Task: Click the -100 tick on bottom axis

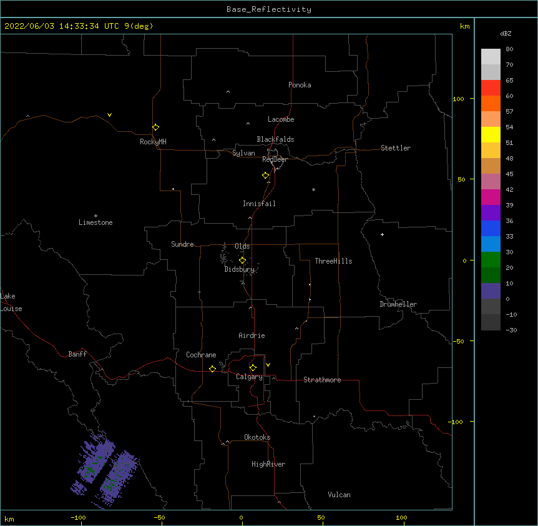Action: 78,517
